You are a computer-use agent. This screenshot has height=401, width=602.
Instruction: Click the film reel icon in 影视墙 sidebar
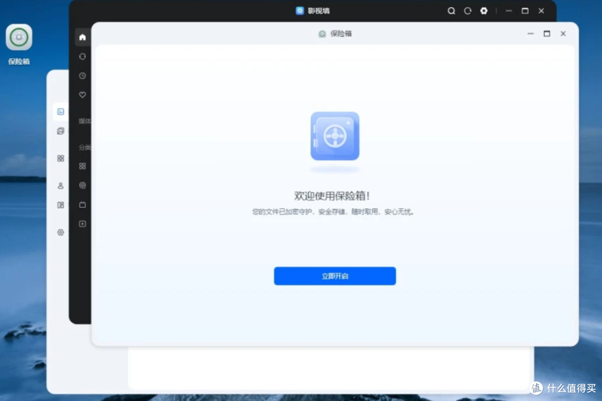tap(82, 185)
